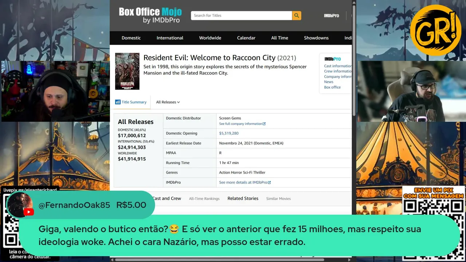The width and height of the screenshot is (466, 262).
Task: Click the $17,000,612 domestic total
Action: point(132,135)
